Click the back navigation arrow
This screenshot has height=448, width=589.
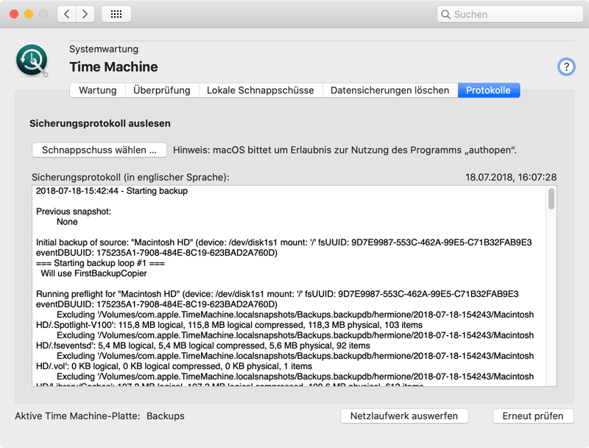click(67, 14)
